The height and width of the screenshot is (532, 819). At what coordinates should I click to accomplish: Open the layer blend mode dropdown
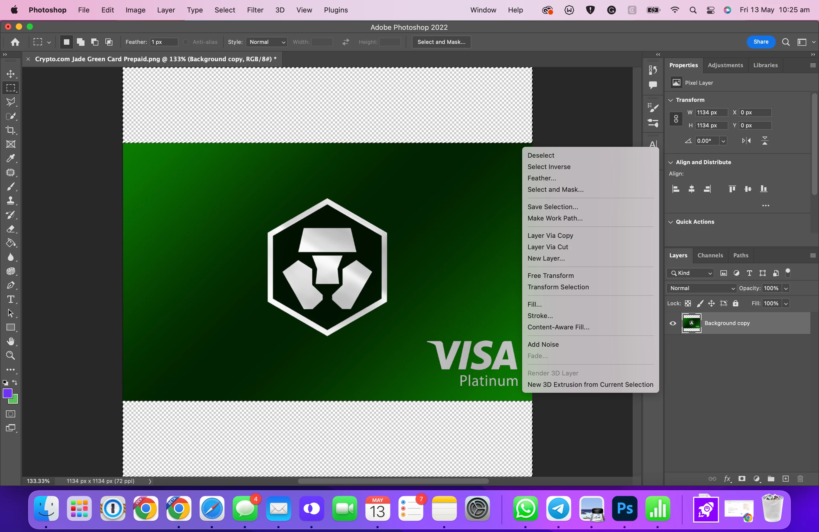point(701,288)
